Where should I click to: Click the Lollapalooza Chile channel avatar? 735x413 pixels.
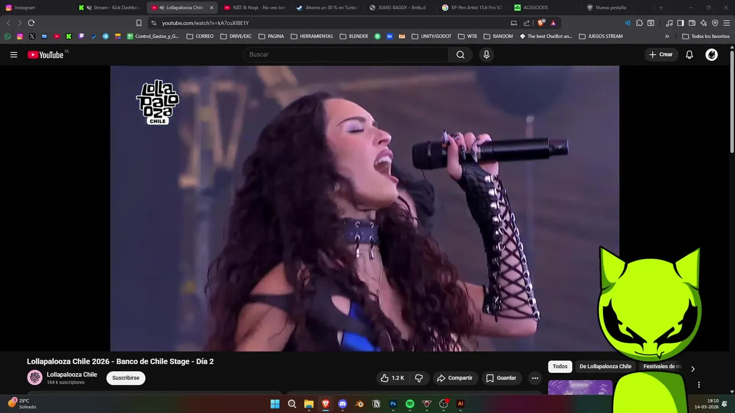[x=35, y=377]
